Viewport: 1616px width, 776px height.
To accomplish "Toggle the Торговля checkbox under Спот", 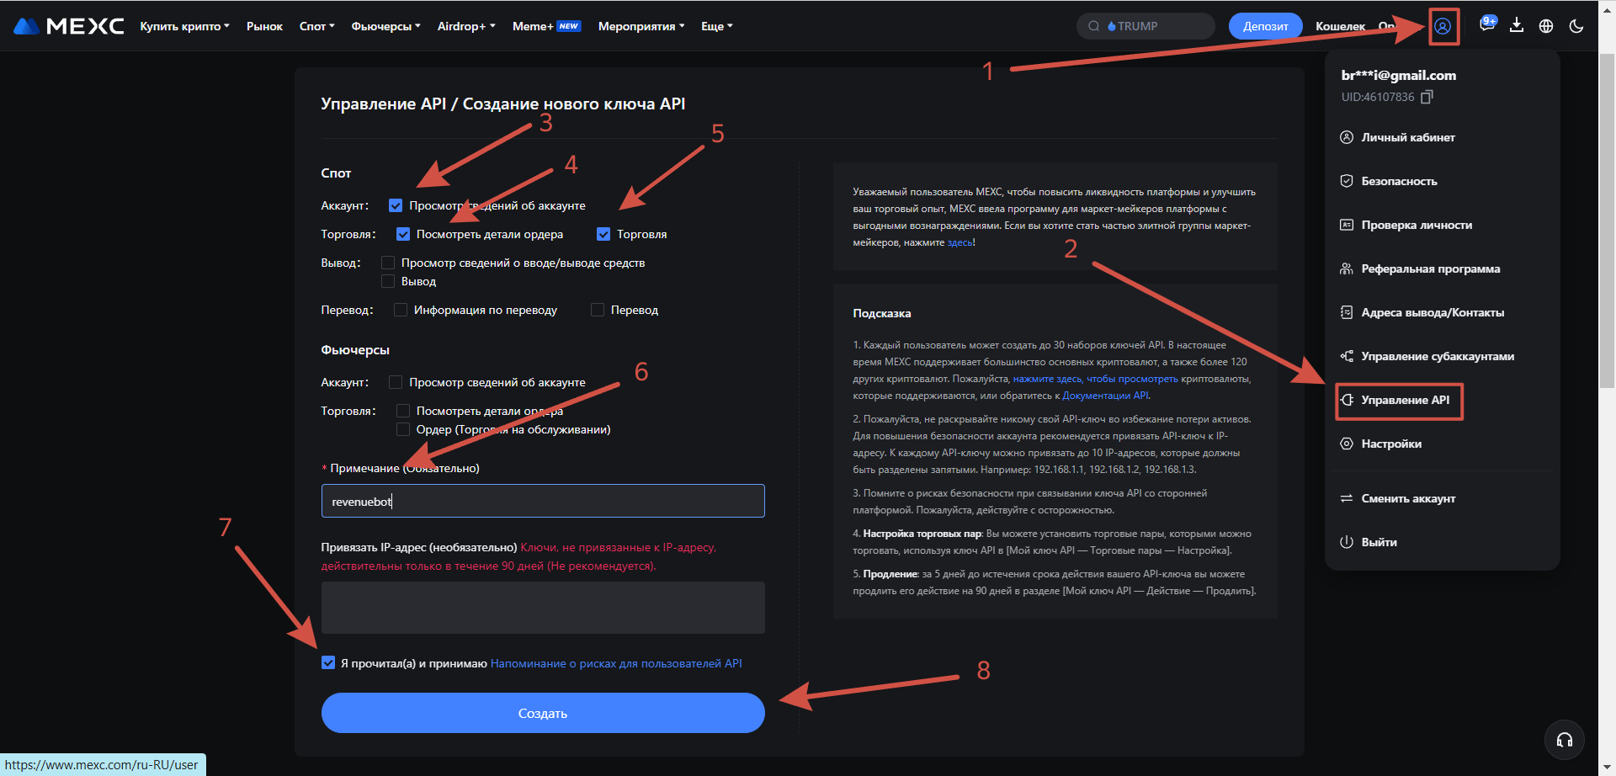I will (x=603, y=234).
